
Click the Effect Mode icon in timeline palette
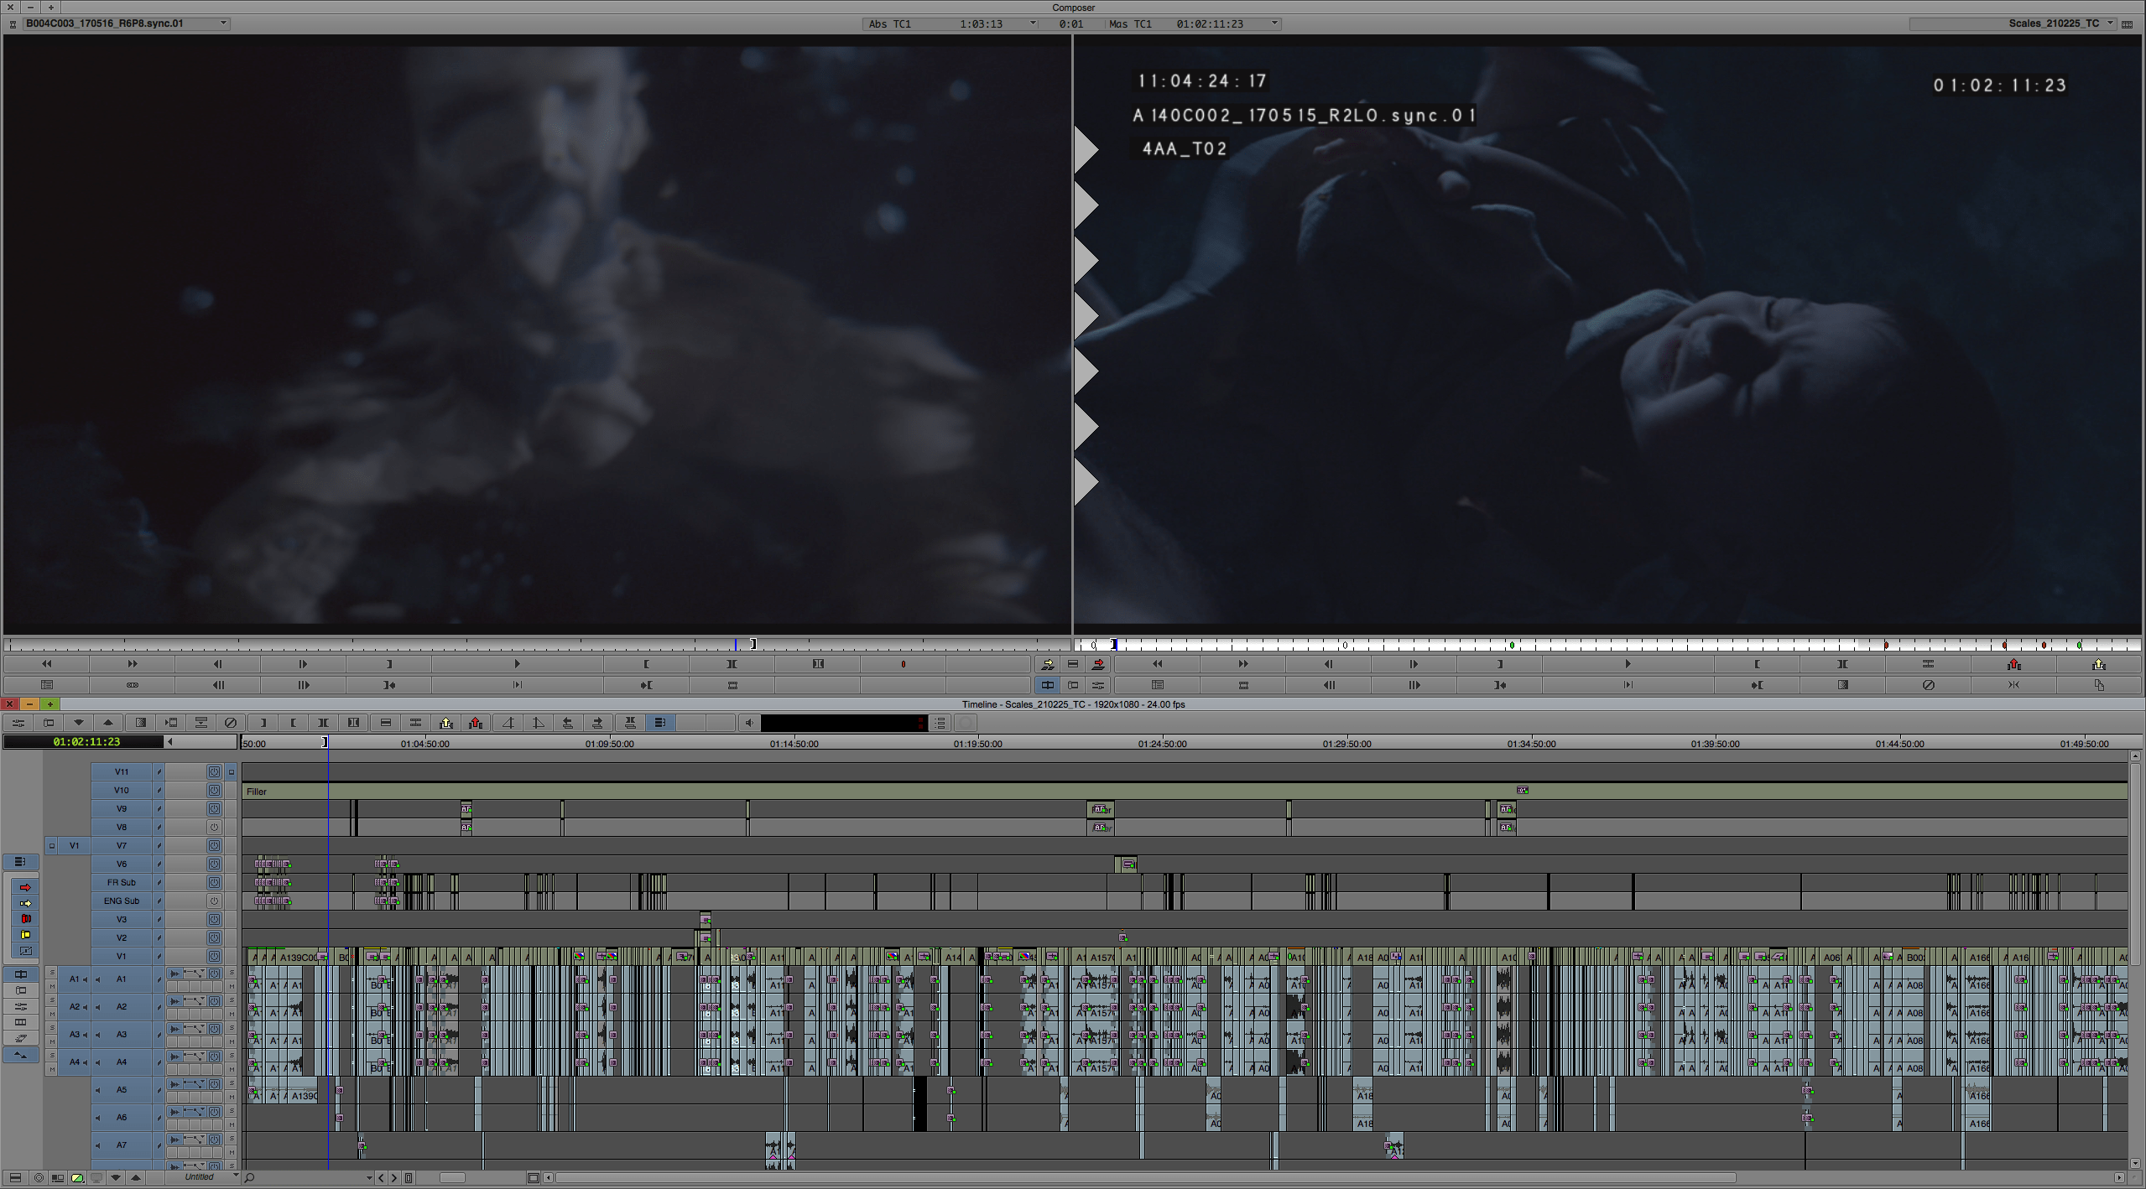click(25, 948)
